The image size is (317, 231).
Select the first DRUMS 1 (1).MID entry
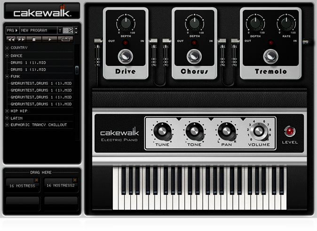tap(28, 63)
